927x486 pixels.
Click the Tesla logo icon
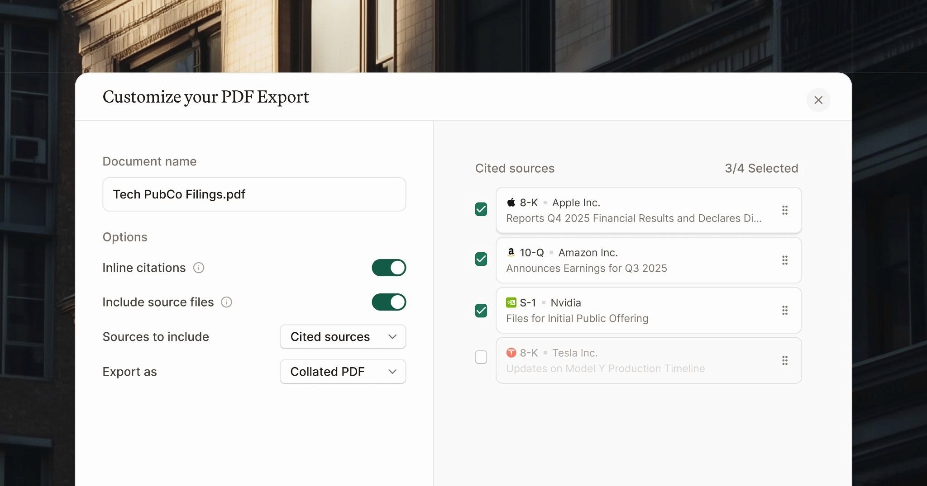point(511,352)
